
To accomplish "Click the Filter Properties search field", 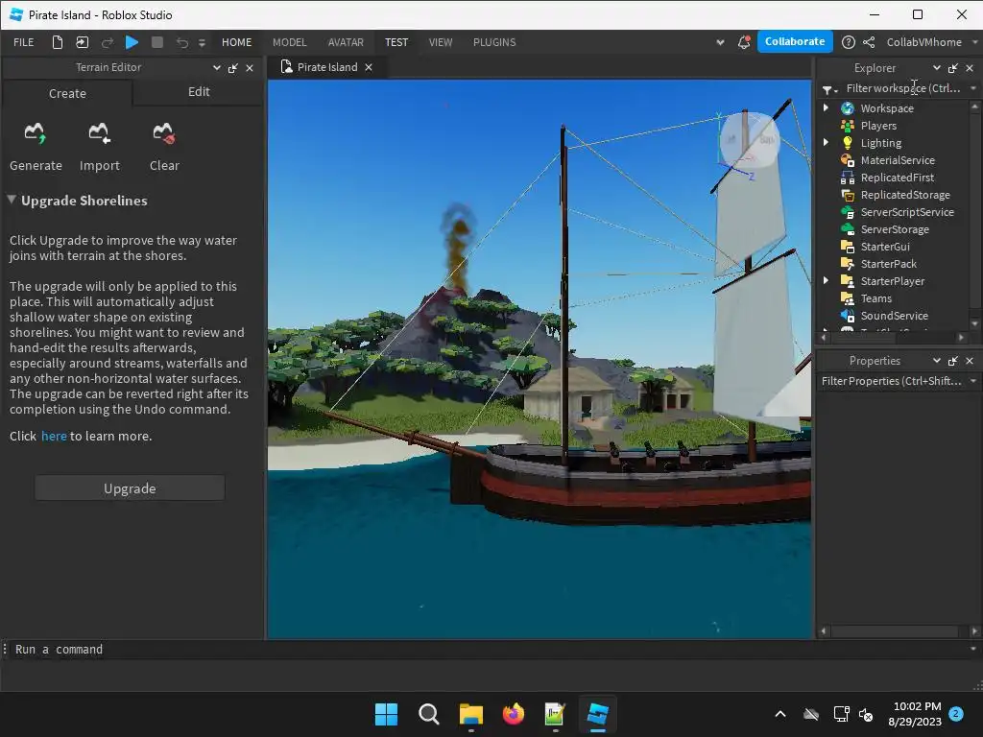I will 892,381.
